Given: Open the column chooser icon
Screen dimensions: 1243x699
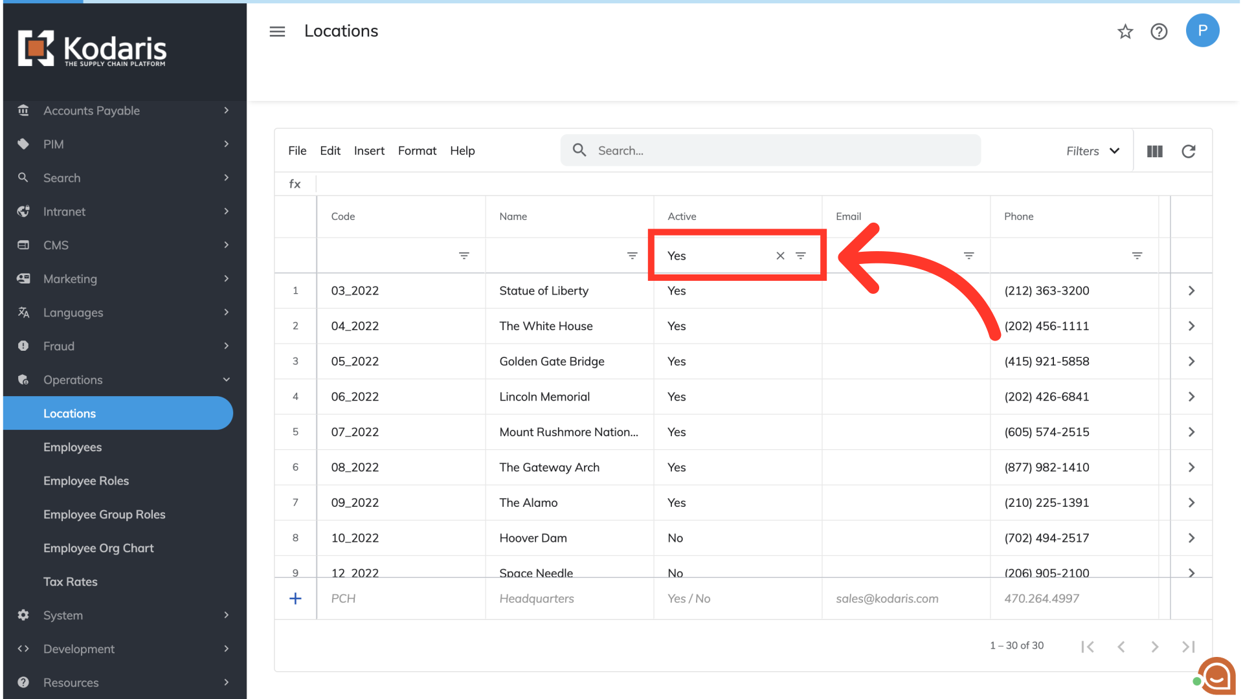Looking at the screenshot, I should [x=1154, y=151].
